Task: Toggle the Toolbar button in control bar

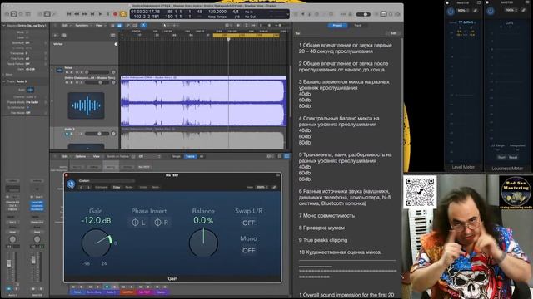Action: tap(28, 14)
